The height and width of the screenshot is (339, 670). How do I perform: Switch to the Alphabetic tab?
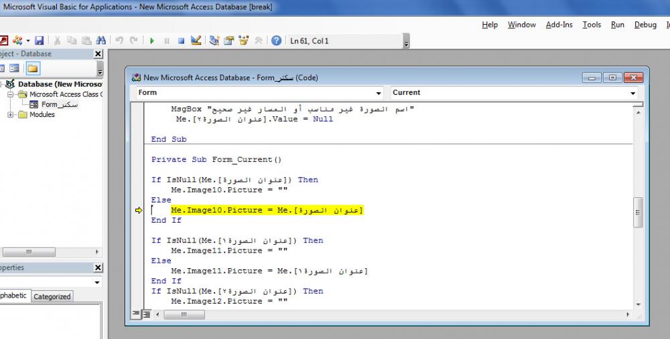[x=13, y=296]
